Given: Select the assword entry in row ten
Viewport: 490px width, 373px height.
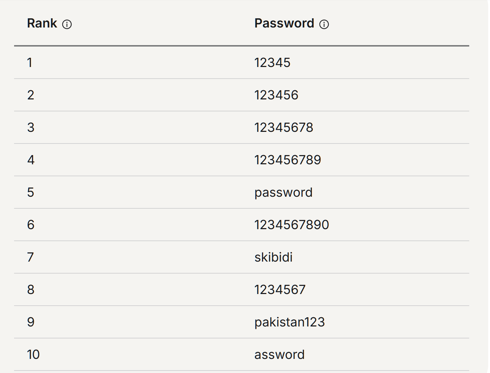Looking at the screenshot, I should [279, 355].
